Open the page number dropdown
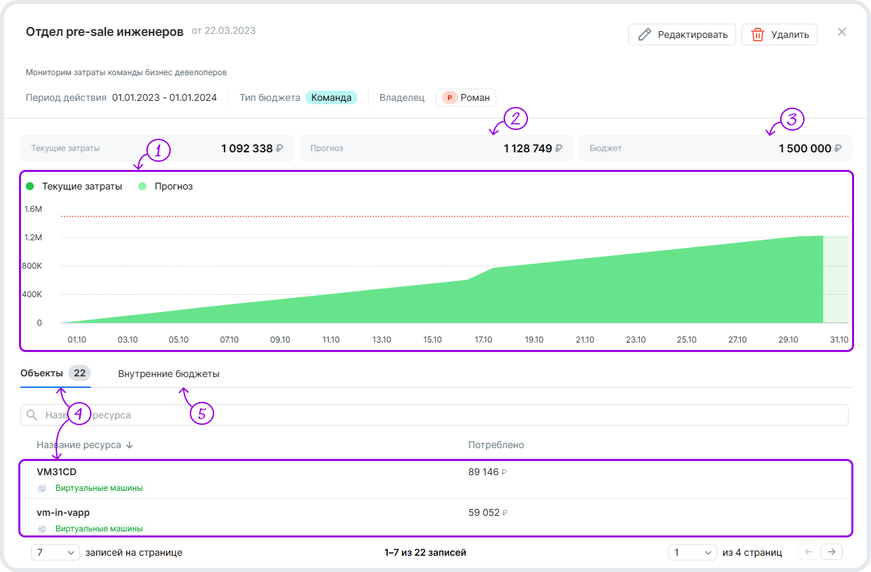Image resolution: width=871 pixels, height=572 pixels. 692,552
